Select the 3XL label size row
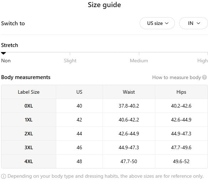This screenshot has height=182, width=208. (x=104, y=147)
